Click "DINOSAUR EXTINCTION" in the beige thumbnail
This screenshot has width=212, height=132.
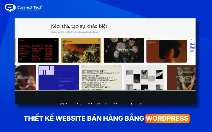[92, 83]
